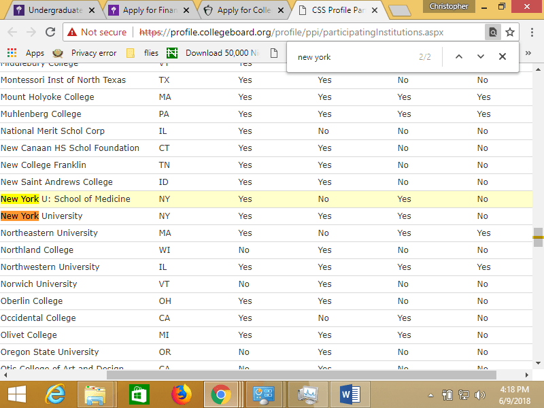This screenshot has width=544, height=408.
Task: Click the browser back arrow
Action: [x=12, y=32]
